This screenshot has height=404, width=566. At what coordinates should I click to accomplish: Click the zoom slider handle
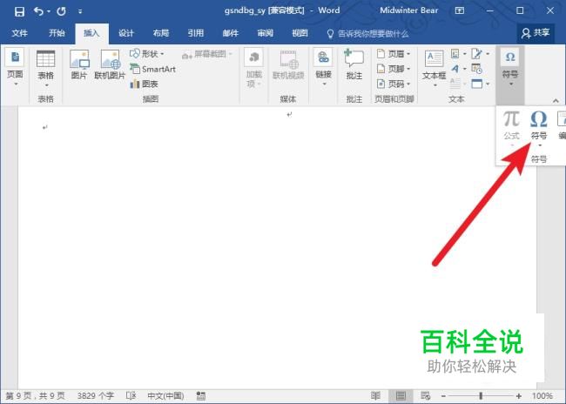[481, 396]
